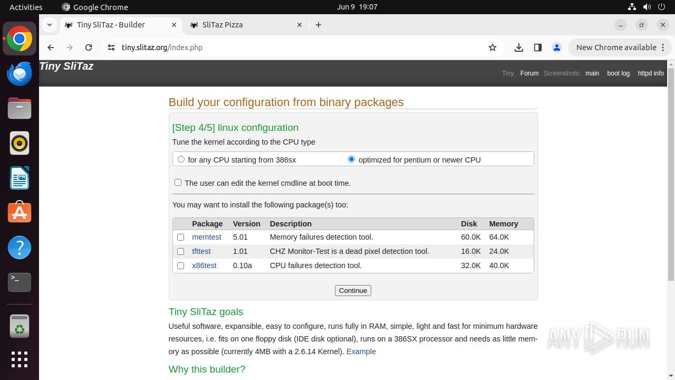Click the 'Memory' column header
Viewport: 675px width, 380px height.
pyautogui.click(x=504, y=224)
